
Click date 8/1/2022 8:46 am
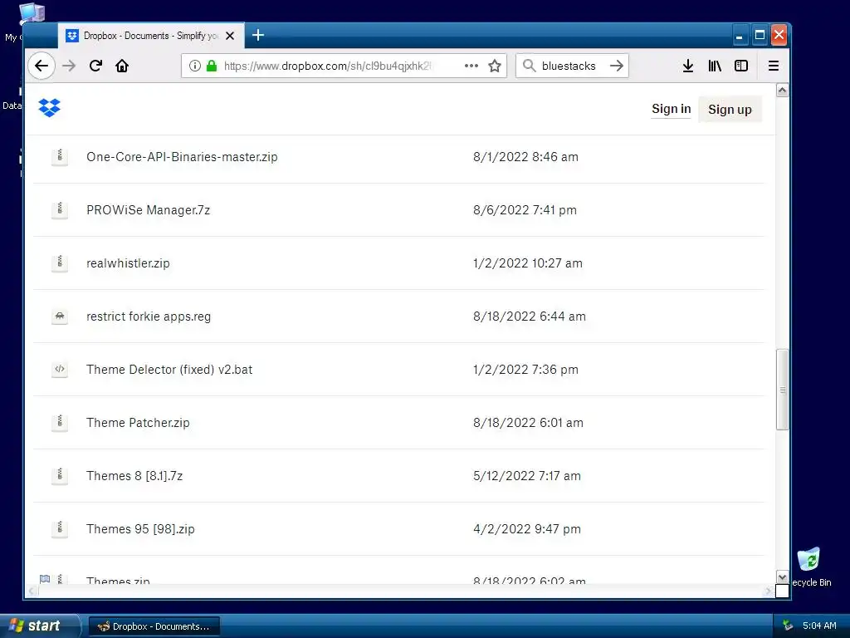click(525, 157)
